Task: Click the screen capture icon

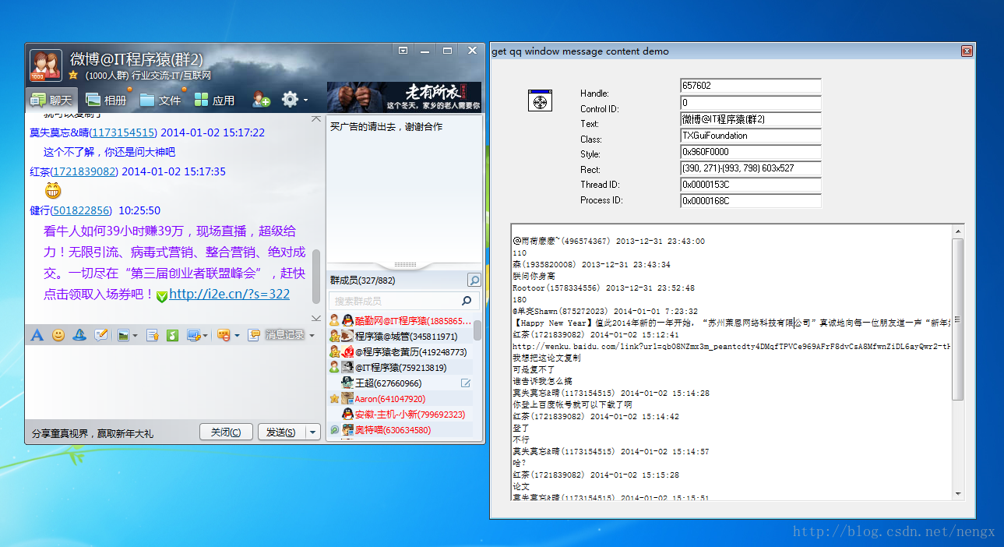Action: point(195,335)
